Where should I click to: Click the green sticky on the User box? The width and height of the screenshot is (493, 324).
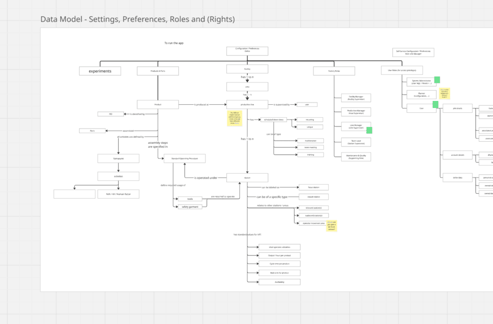pos(436,104)
